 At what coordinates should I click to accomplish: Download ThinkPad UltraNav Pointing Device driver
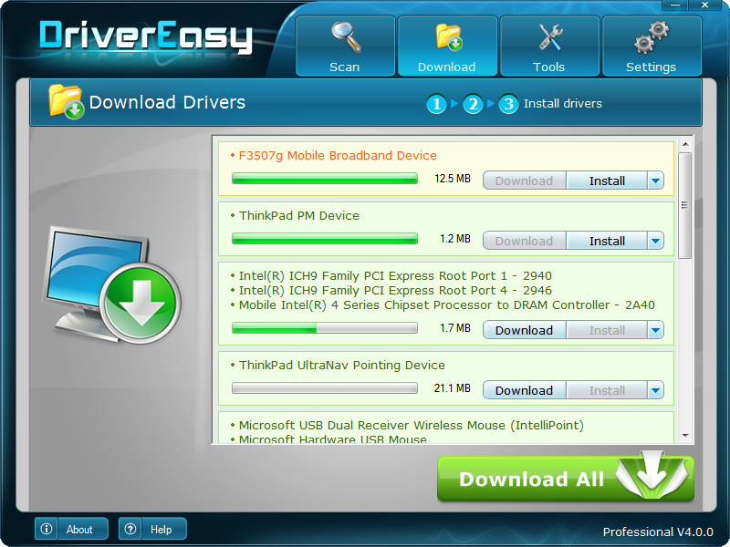click(x=524, y=390)
